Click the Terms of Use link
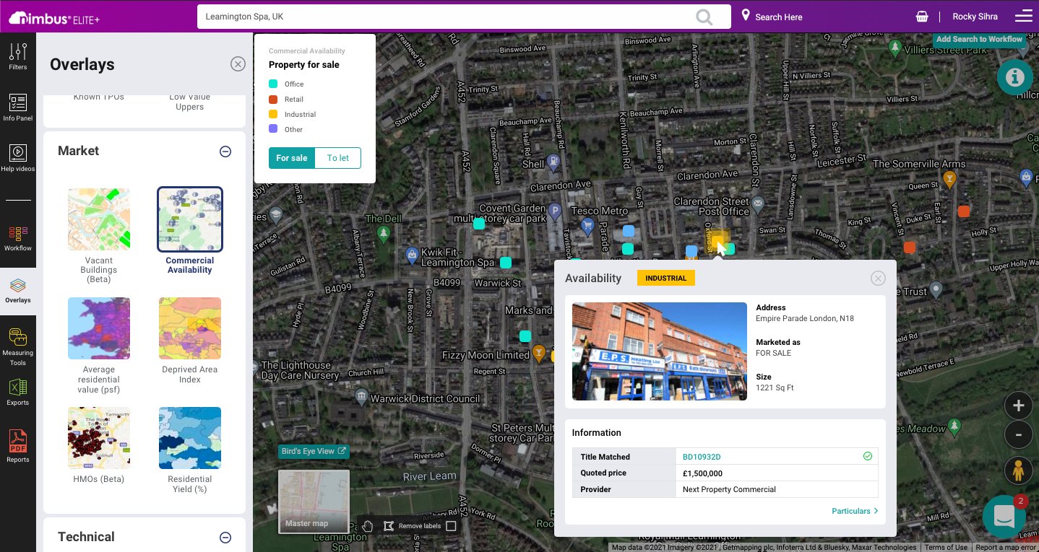Screen dimensions: 1039x552 pyautogui.click(x=946, y=547)
